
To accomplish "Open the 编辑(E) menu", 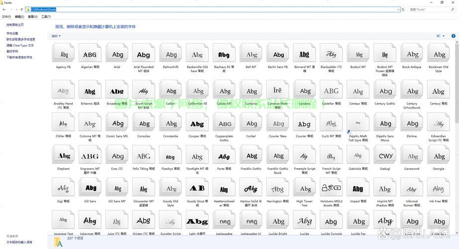I will (19, 17).
